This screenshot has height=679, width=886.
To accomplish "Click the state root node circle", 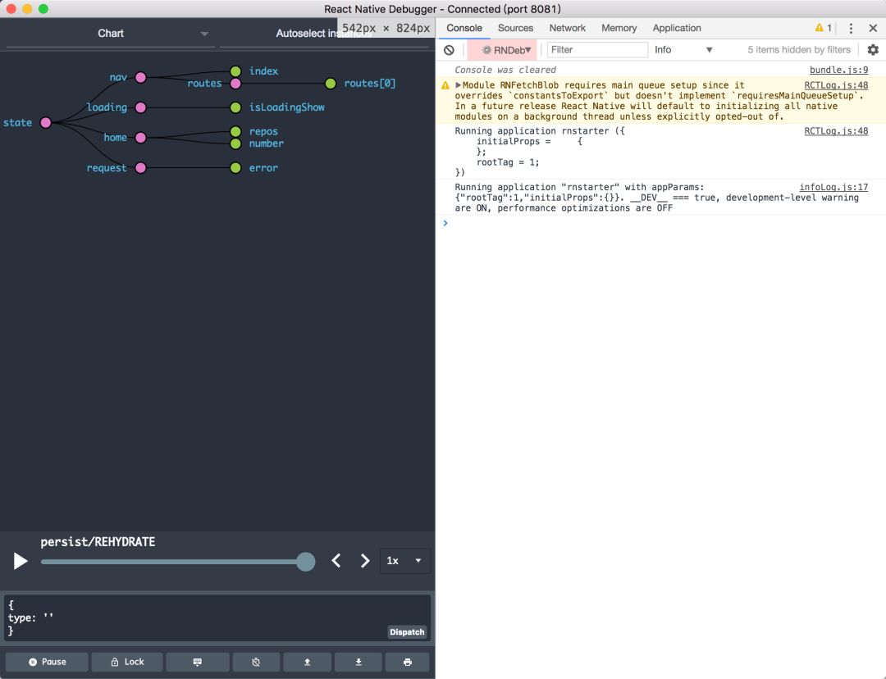I will 46,122.
